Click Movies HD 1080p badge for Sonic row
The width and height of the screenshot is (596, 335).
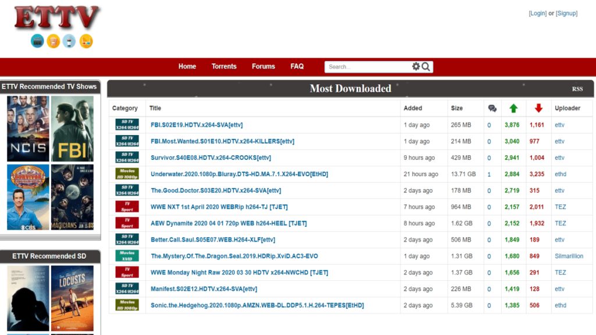click(127, 305)
